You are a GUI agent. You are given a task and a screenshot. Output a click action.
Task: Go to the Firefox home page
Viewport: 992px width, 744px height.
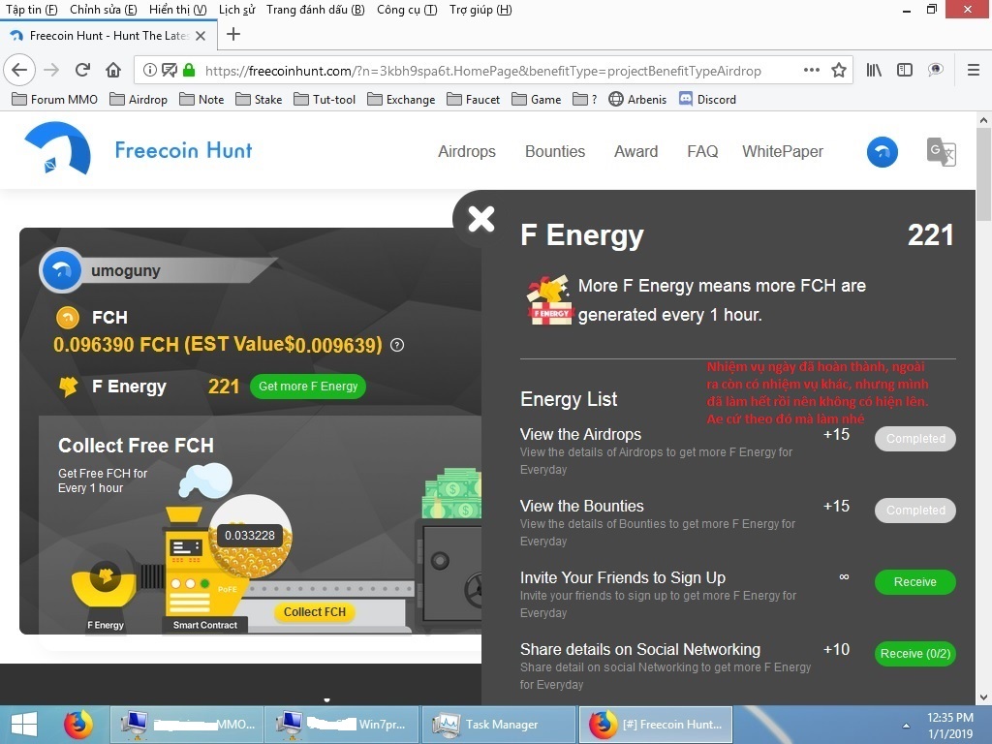pos(113,70)
